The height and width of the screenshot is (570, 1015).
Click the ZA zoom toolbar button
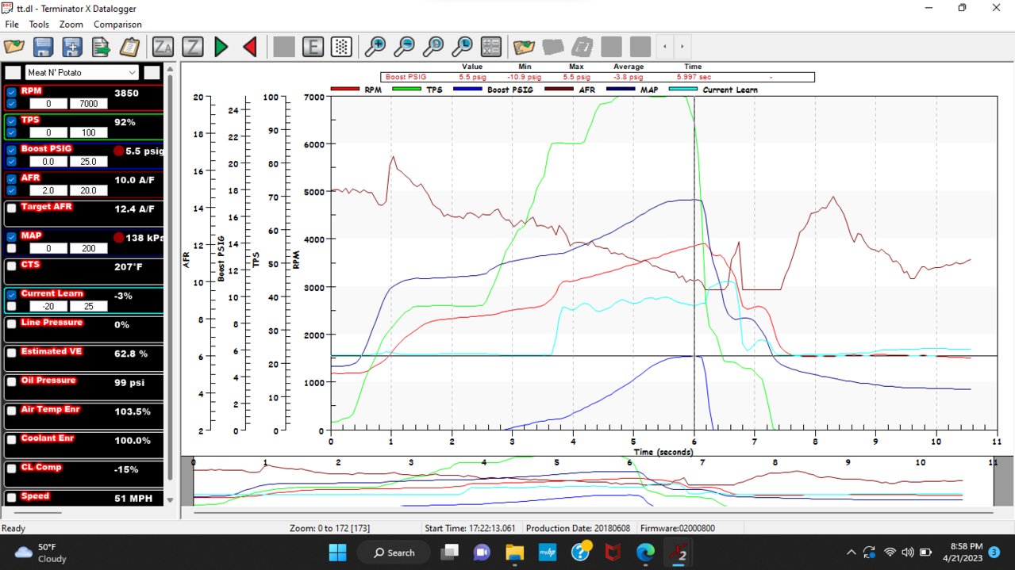click(x=163, y=47)
